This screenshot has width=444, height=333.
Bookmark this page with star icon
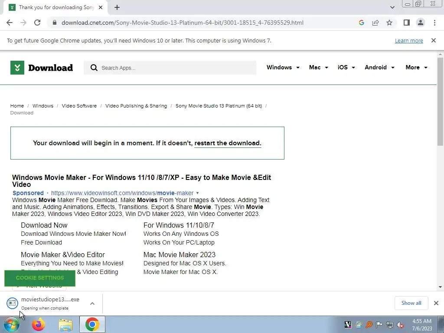click(x=389, y=23)
